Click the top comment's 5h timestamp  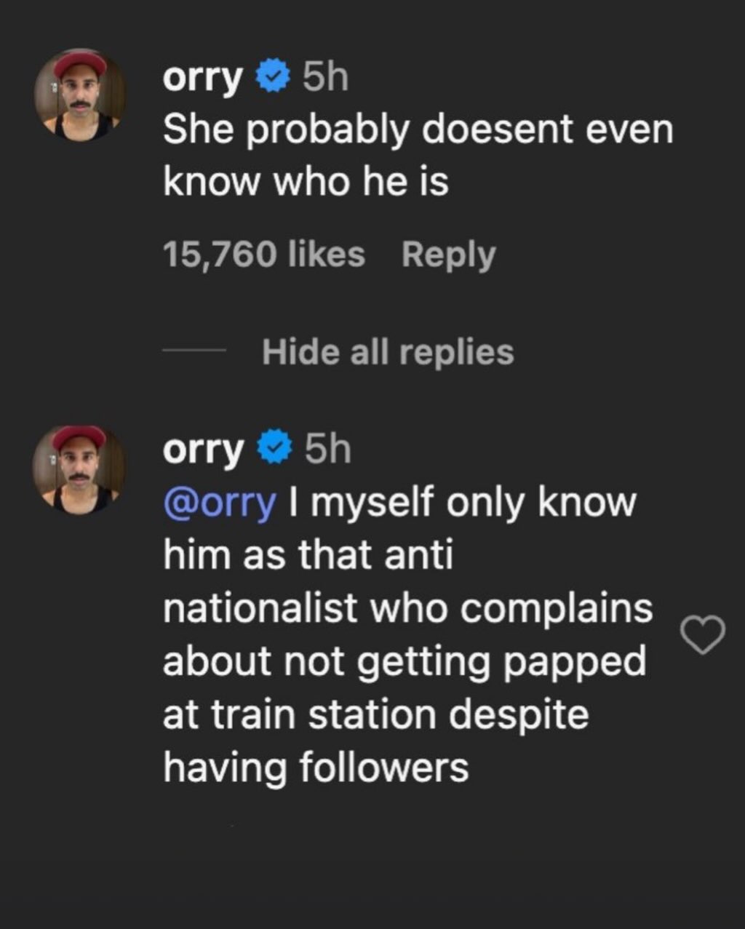point(325,78)
